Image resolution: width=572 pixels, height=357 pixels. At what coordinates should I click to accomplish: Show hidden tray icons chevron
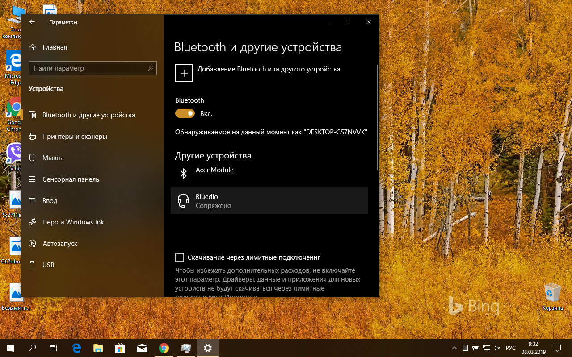[454, 348]
